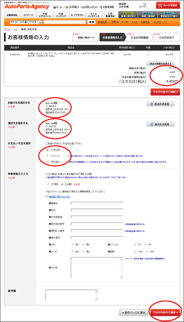
Task: Select お買い物カート step 1 indicator
Action: (x=86, y=37)
